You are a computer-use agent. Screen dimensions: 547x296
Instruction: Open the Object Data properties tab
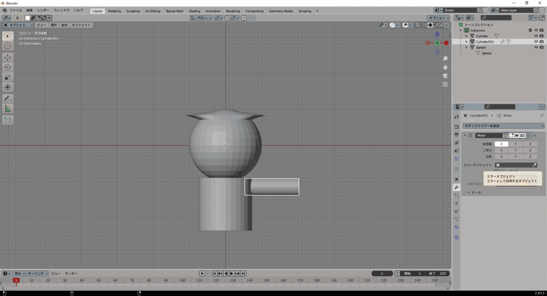456,219
